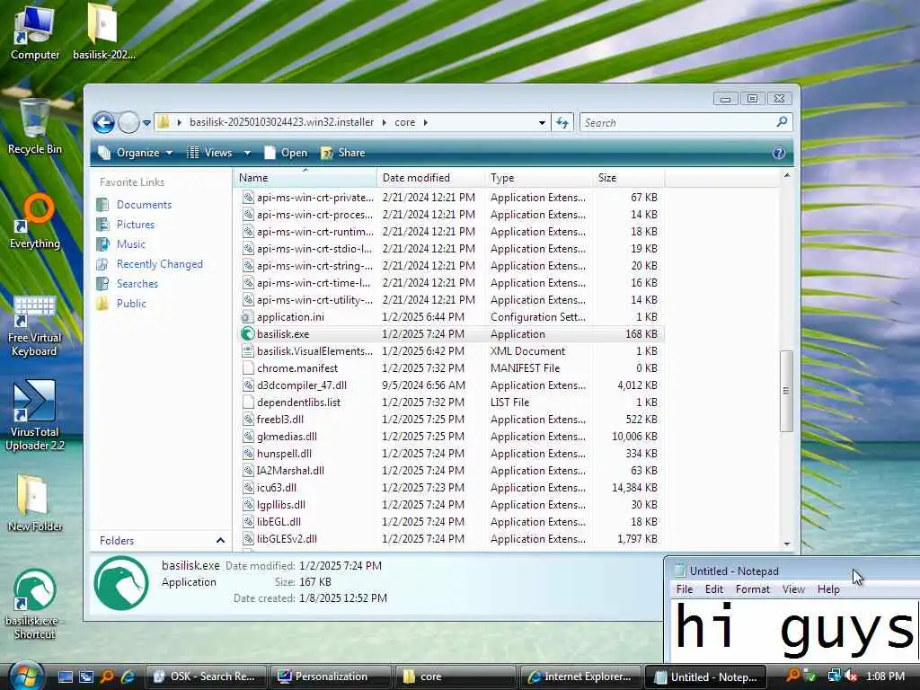Click the Start orb on taskbar
920x690 pixels.
(x=27, y=676)
